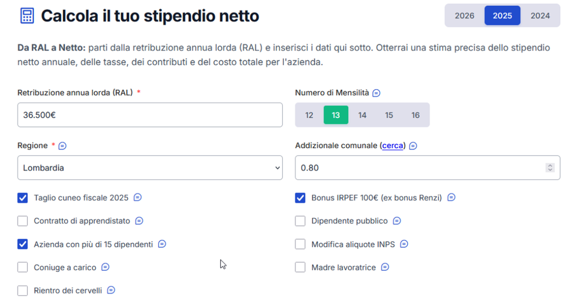Viewport: 564px width, 303px height.
Task: Switch to the 2026 year tab
Action: click(464, 16)
